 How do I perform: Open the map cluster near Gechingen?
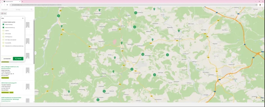[x=154, y=75]
